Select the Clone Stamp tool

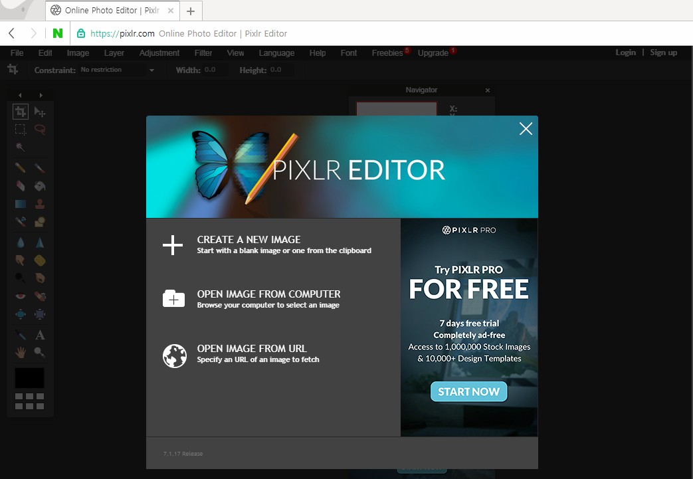click(40, 204)
